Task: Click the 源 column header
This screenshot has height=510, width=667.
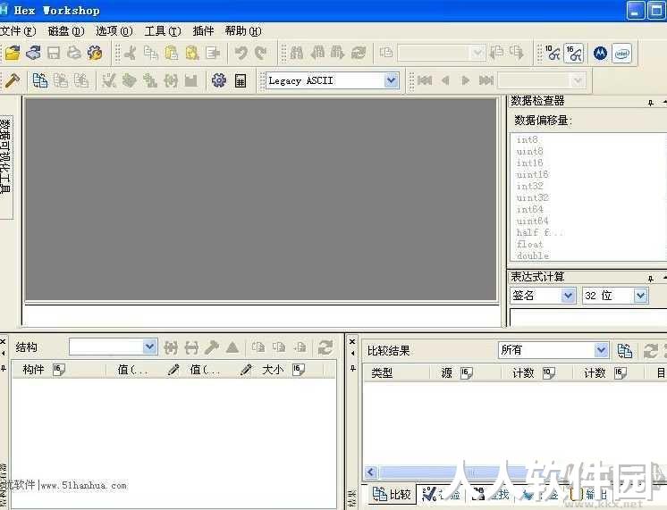Action: [x=465, y=373]
